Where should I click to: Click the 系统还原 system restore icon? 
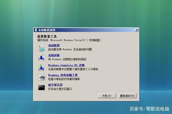[x=41, y=57]
